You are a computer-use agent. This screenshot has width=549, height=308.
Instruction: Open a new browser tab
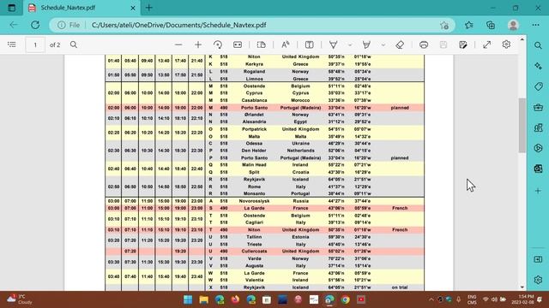[149, 8]
